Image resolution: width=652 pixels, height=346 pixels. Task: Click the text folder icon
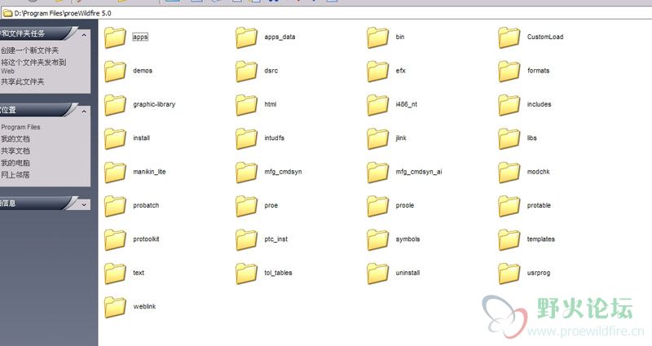(x=115, y=273)
